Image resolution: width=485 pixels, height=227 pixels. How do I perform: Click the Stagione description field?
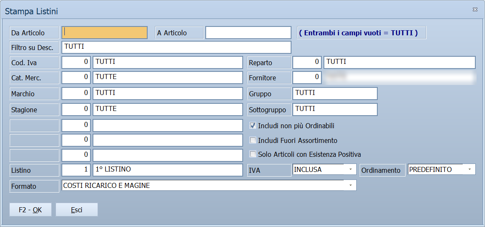(168, 109)
